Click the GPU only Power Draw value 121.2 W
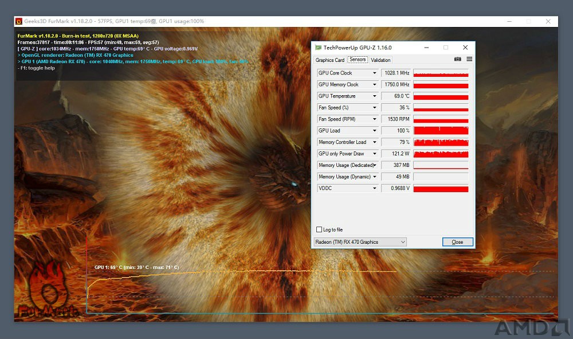 pos(396,154)
